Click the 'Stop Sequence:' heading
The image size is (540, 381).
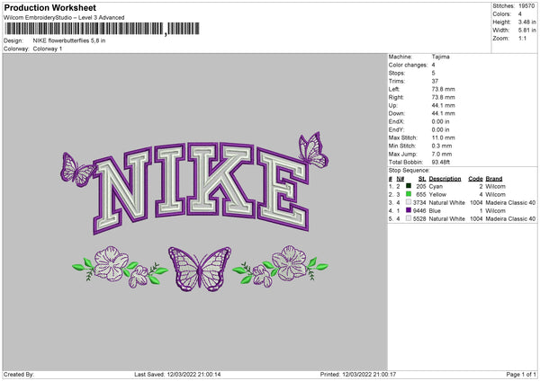[x=409, y=170]
